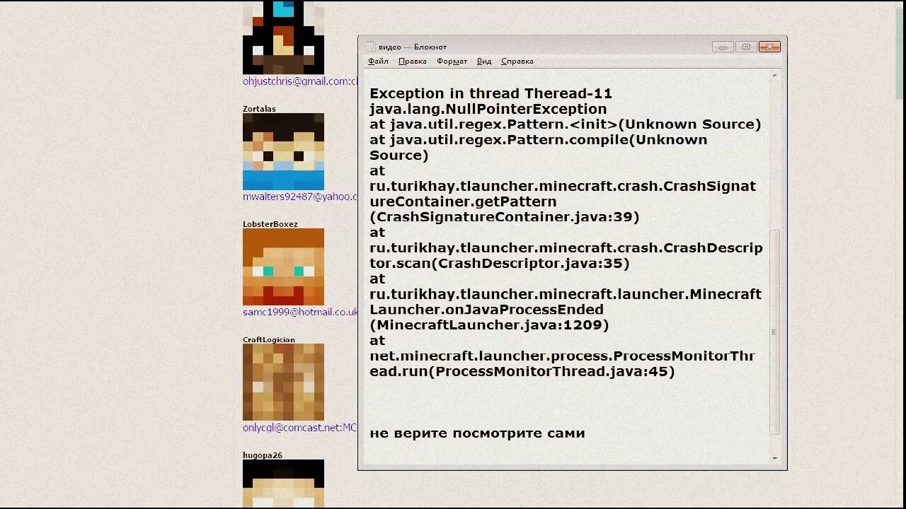906x509 pixels.
Task: Click the hugopa26 username label
Action: point(263,455)
